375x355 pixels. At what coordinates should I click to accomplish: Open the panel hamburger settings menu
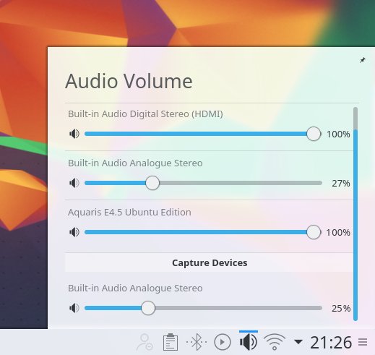(x=363, y=342)
